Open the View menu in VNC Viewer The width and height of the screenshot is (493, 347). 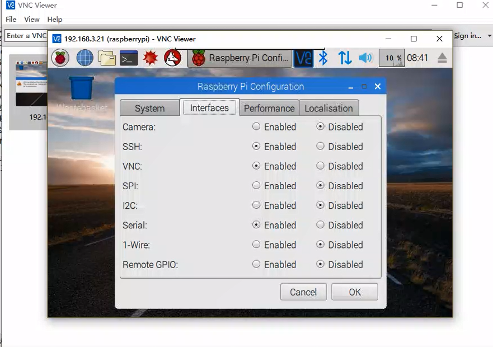click(32, 19)
